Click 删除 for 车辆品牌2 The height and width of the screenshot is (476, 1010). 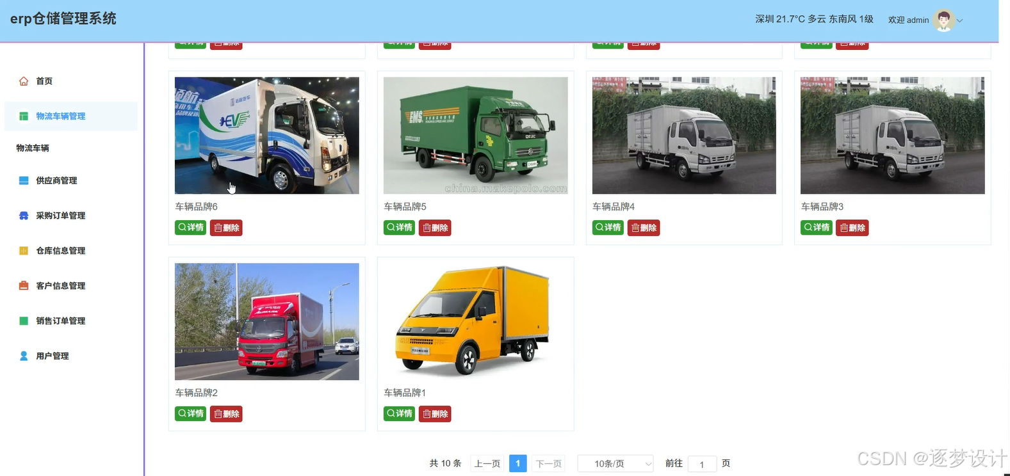[226, 414]
